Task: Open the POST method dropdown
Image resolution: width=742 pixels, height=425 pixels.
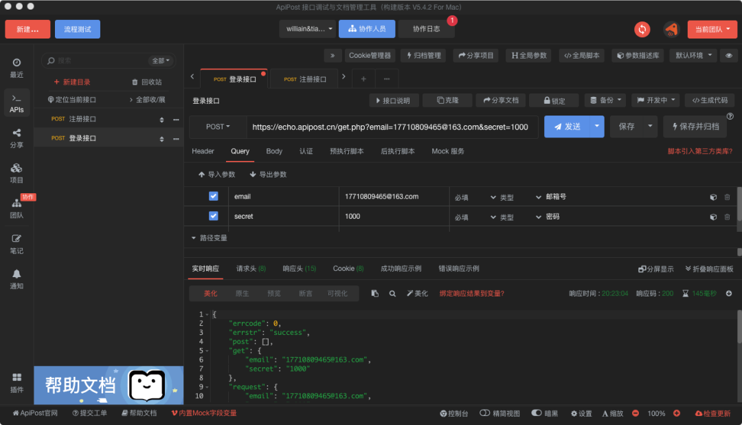Action: point(218,127)
